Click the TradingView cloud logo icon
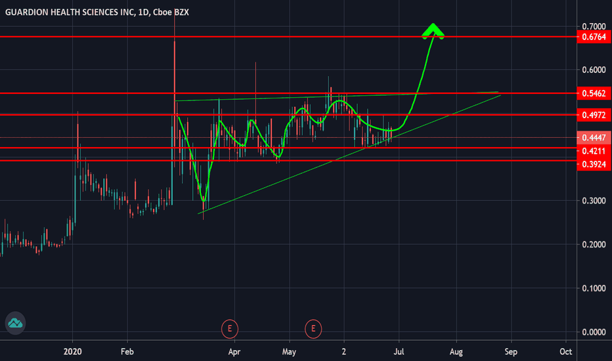The width and height of the screenshot is (612, 361). (15, 323)
